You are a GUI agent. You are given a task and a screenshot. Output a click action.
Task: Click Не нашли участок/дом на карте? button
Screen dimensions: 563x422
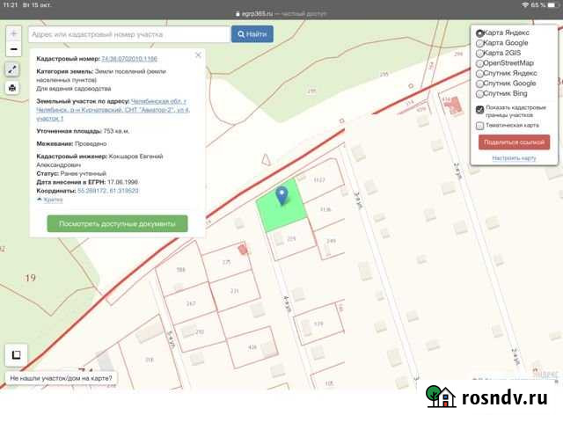(x=61, y=378)
